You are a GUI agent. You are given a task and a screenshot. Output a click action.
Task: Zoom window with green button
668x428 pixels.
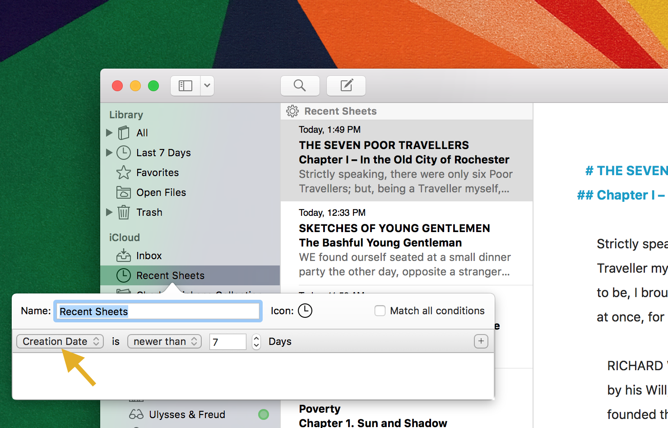coord(153,86)
